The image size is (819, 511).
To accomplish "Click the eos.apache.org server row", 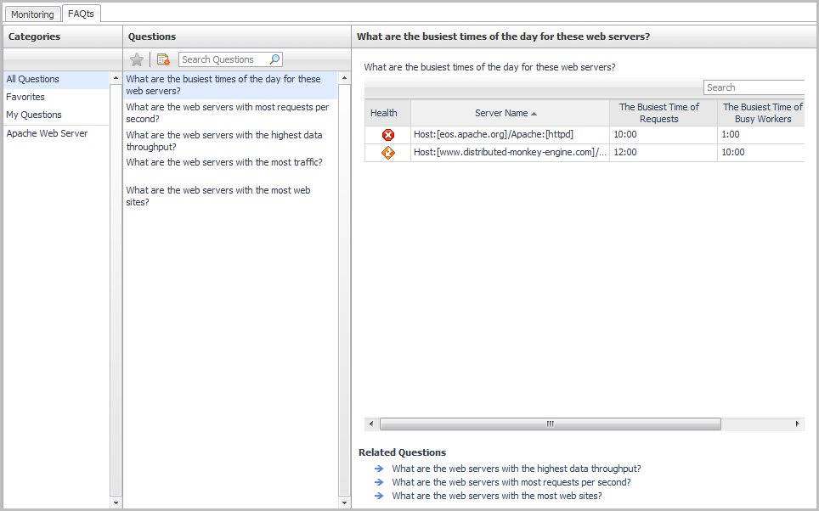I will [x=494, y=135].
